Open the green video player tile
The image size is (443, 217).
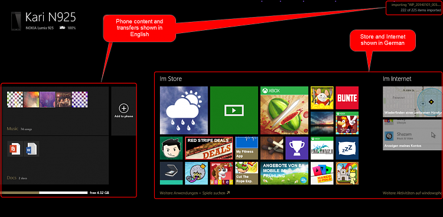click(x=234, y=111)
